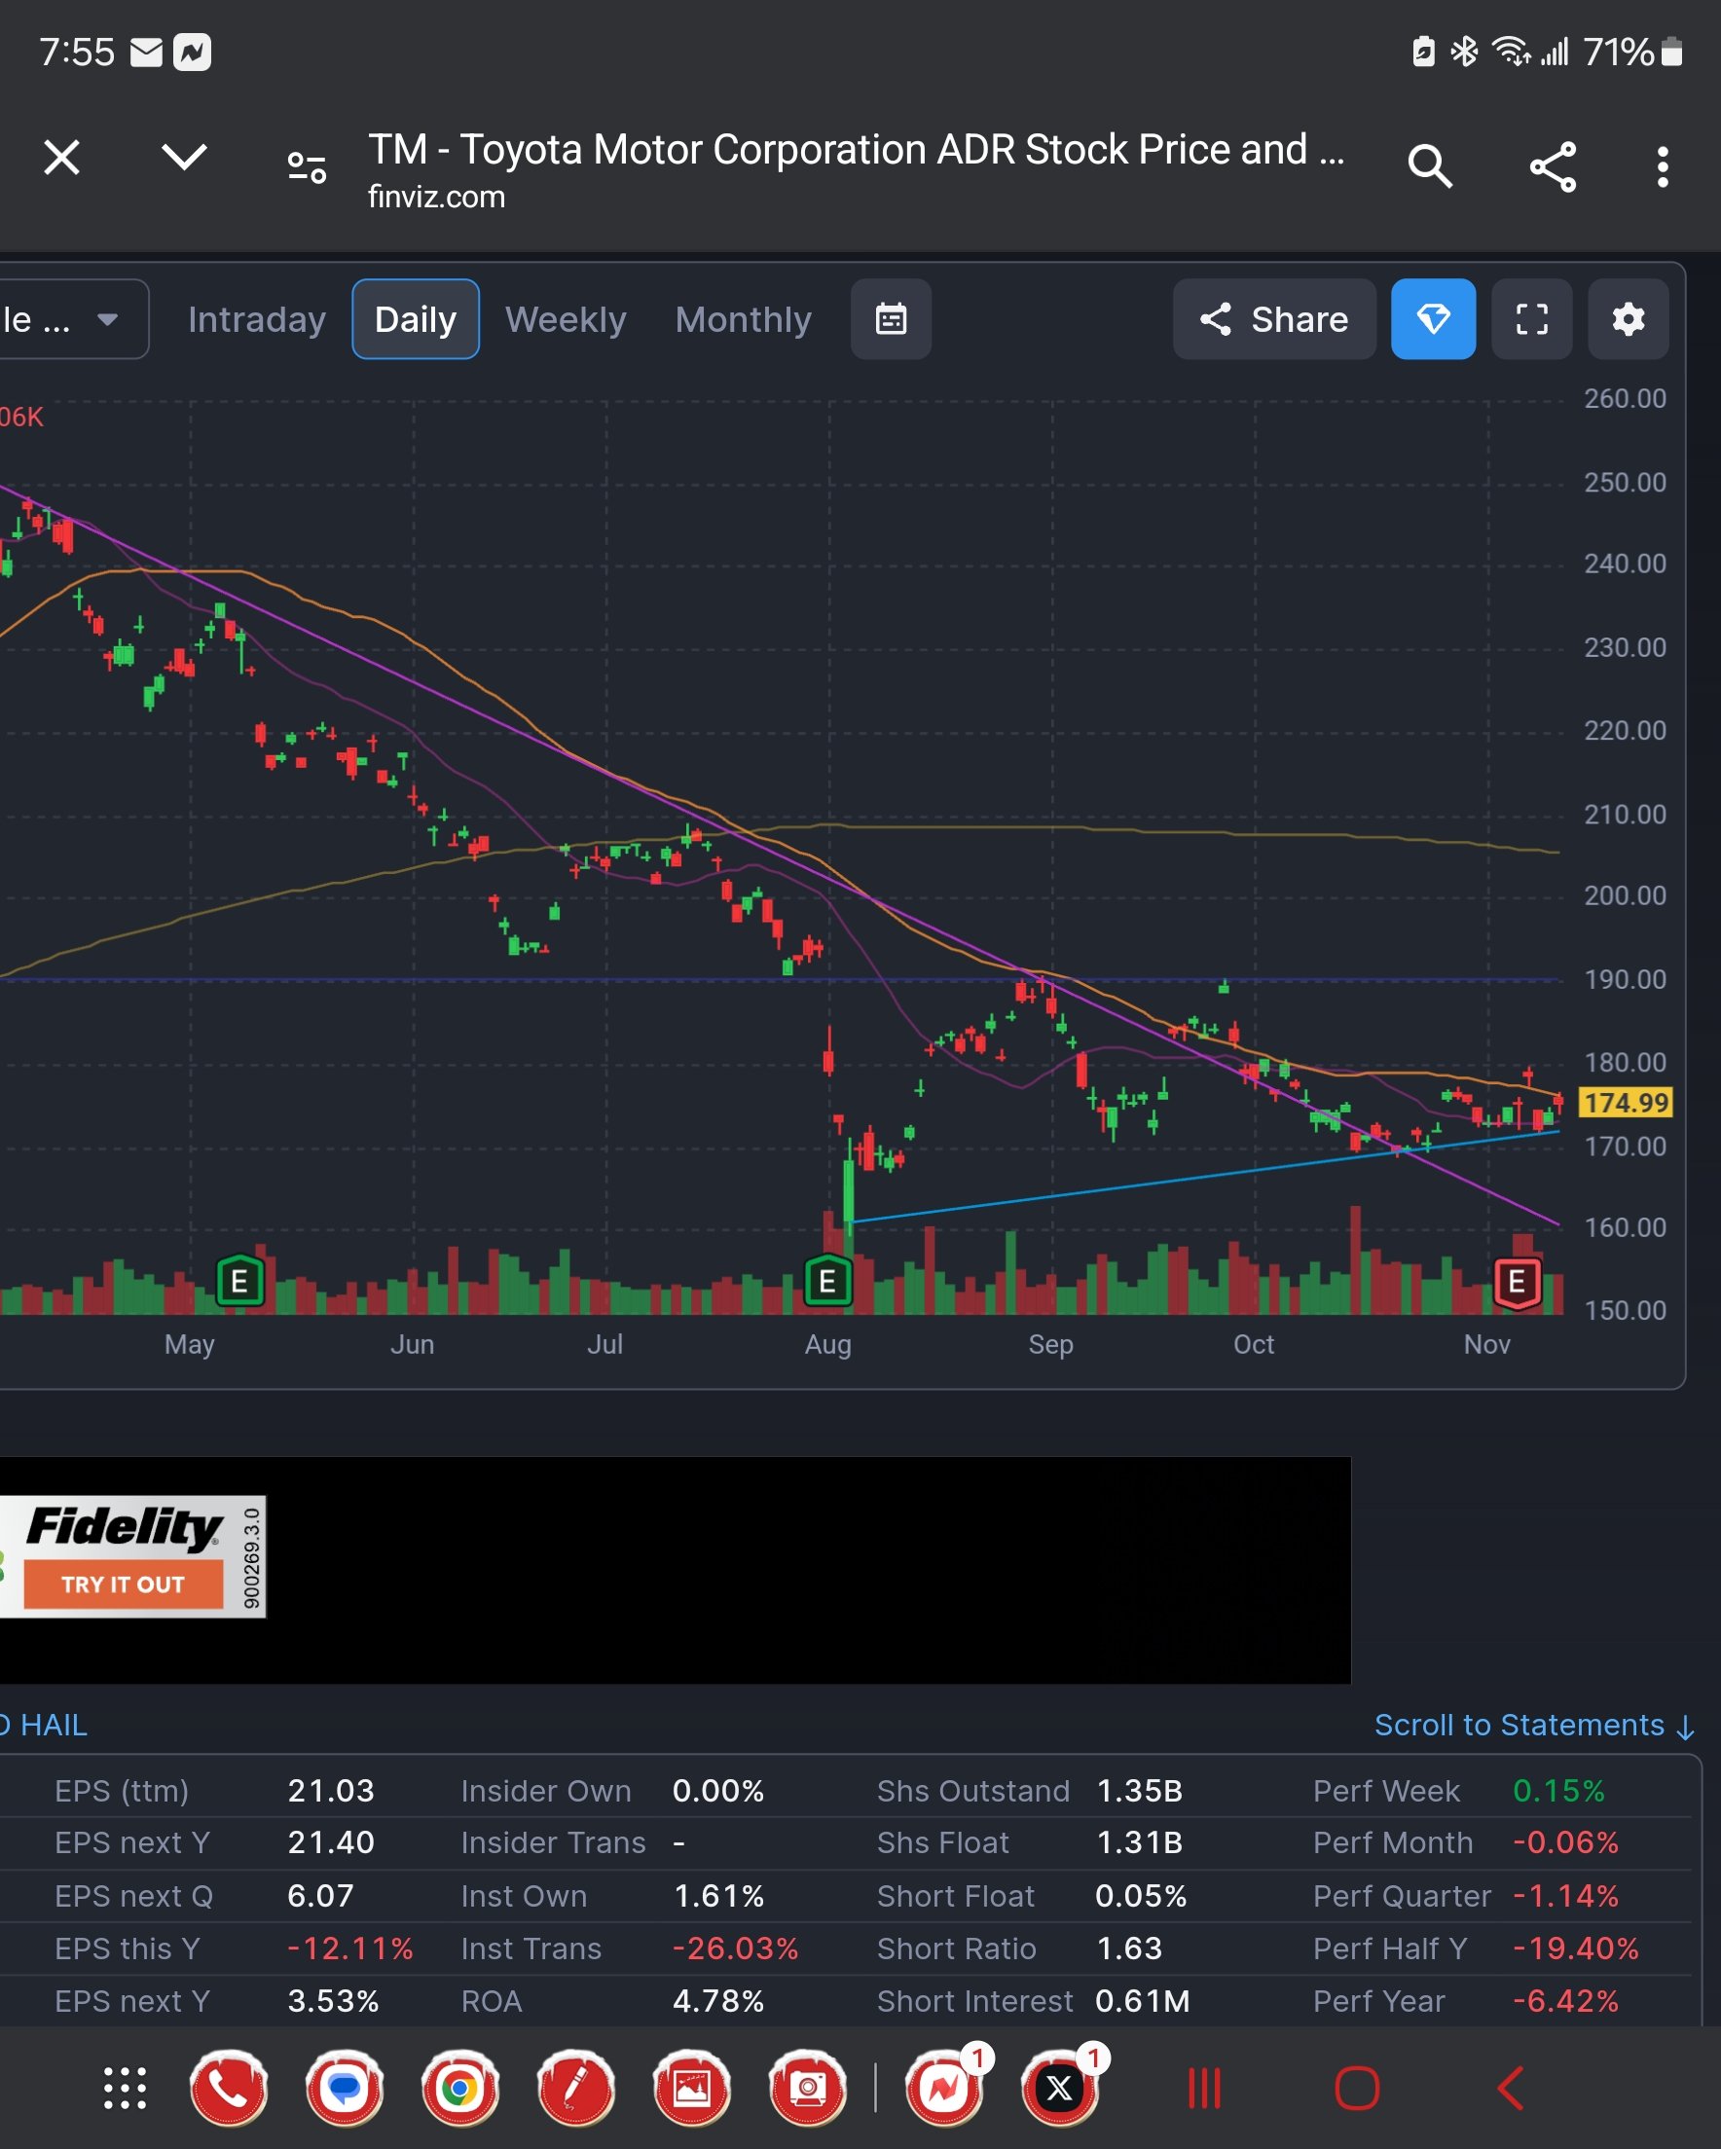
Task: Click the November red earnings marker
Action: point(1517,1282)
